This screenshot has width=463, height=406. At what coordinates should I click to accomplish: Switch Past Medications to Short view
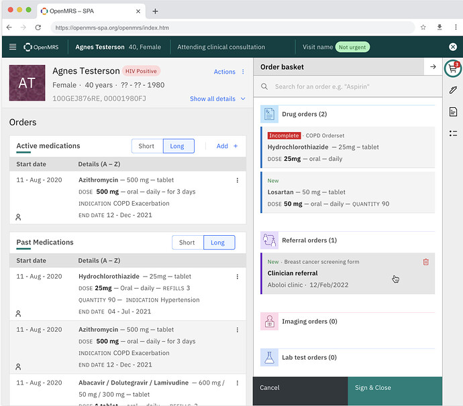pyautogui.click(x=187, y=243)
